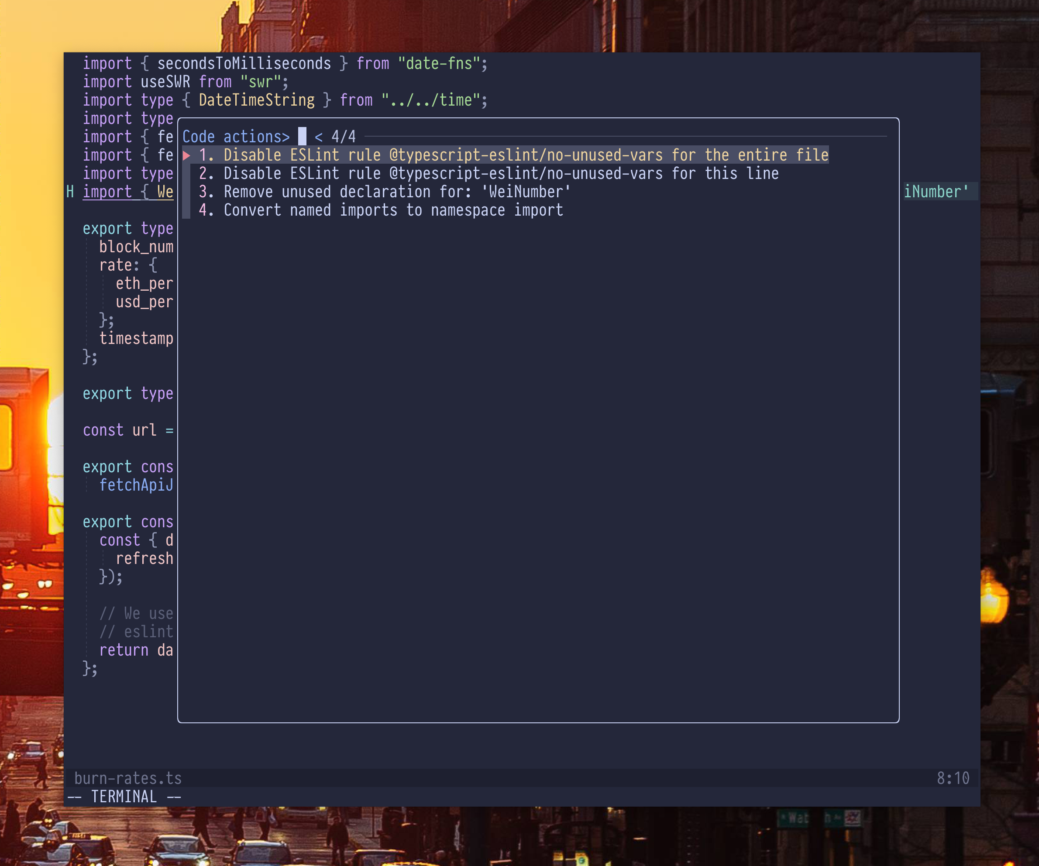Click the DateTimeString type name
1039x866 pixels.
click(256, 100)
